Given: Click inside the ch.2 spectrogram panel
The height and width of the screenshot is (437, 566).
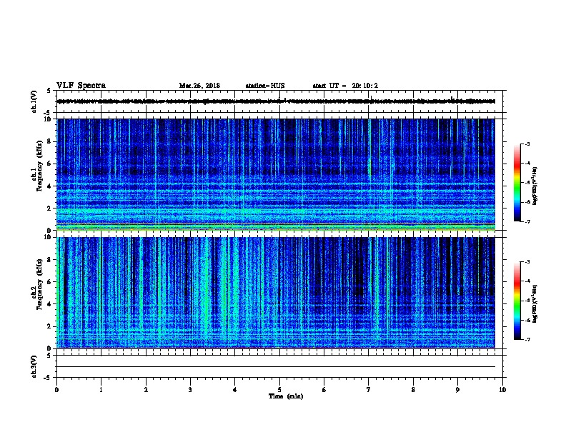Looking at the screenshot, I should tap(275, 293).
